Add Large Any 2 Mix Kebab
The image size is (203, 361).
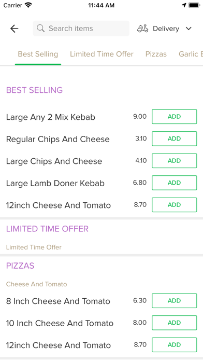coord(175,117)
